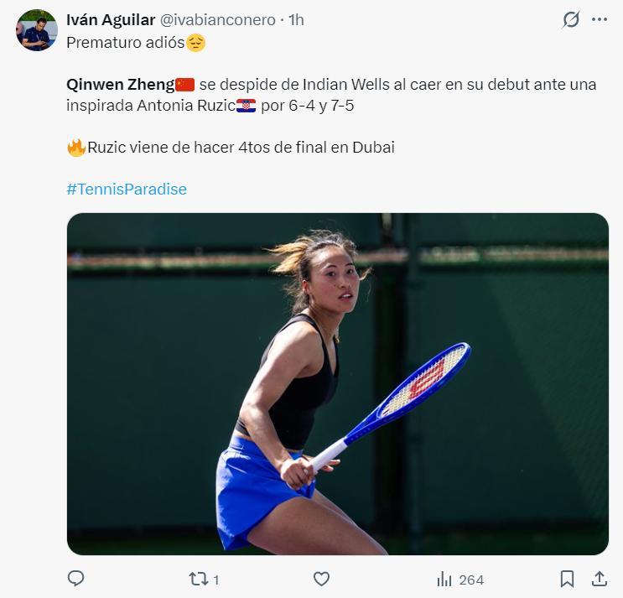
Task: Open the #TennisParadise hashtag
Action: pos(127,189)
